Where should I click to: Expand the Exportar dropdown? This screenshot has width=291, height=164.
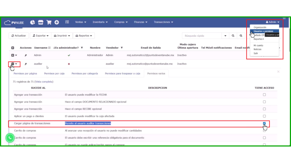click(41, 36)
